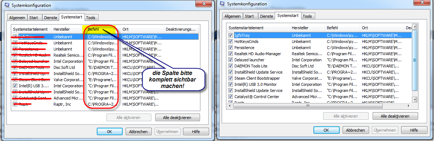Select Systemstart tab in left window
The width and height of the screenshot is (434, 141).
pos(72,17)
